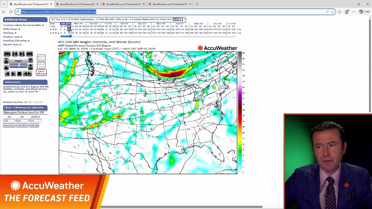Jump to the last frame of the loop
This screenshot has height=209, width=372.
click(x=29, y=54)
